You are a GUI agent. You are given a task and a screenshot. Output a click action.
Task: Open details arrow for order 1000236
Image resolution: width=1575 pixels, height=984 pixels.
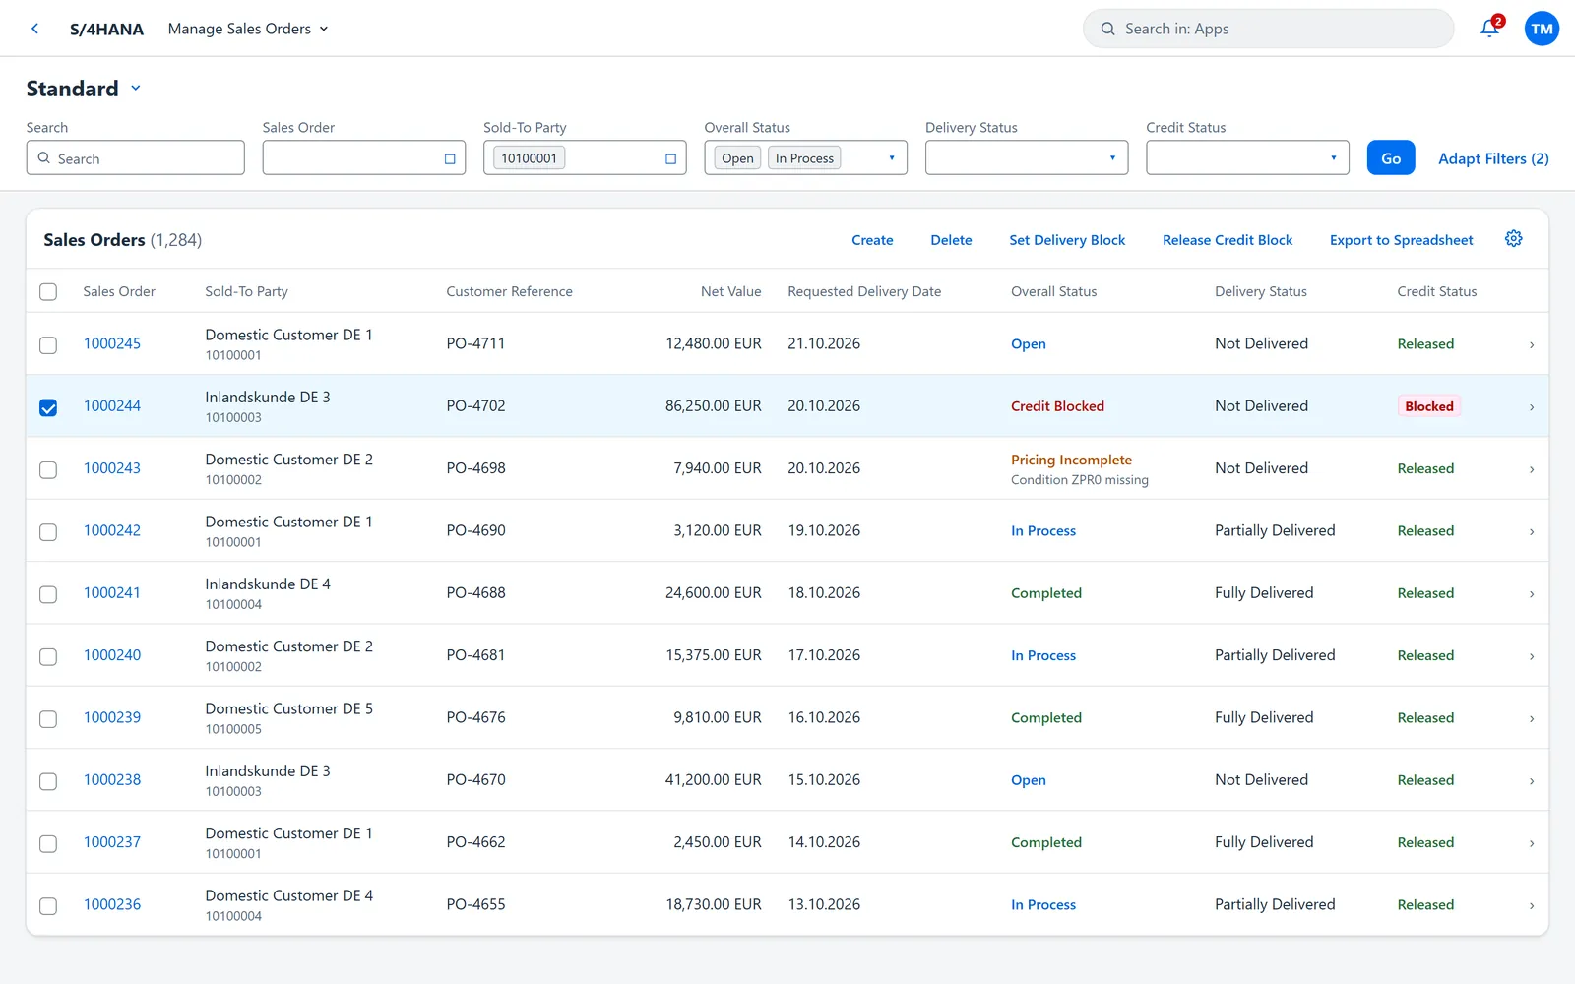1532,905
